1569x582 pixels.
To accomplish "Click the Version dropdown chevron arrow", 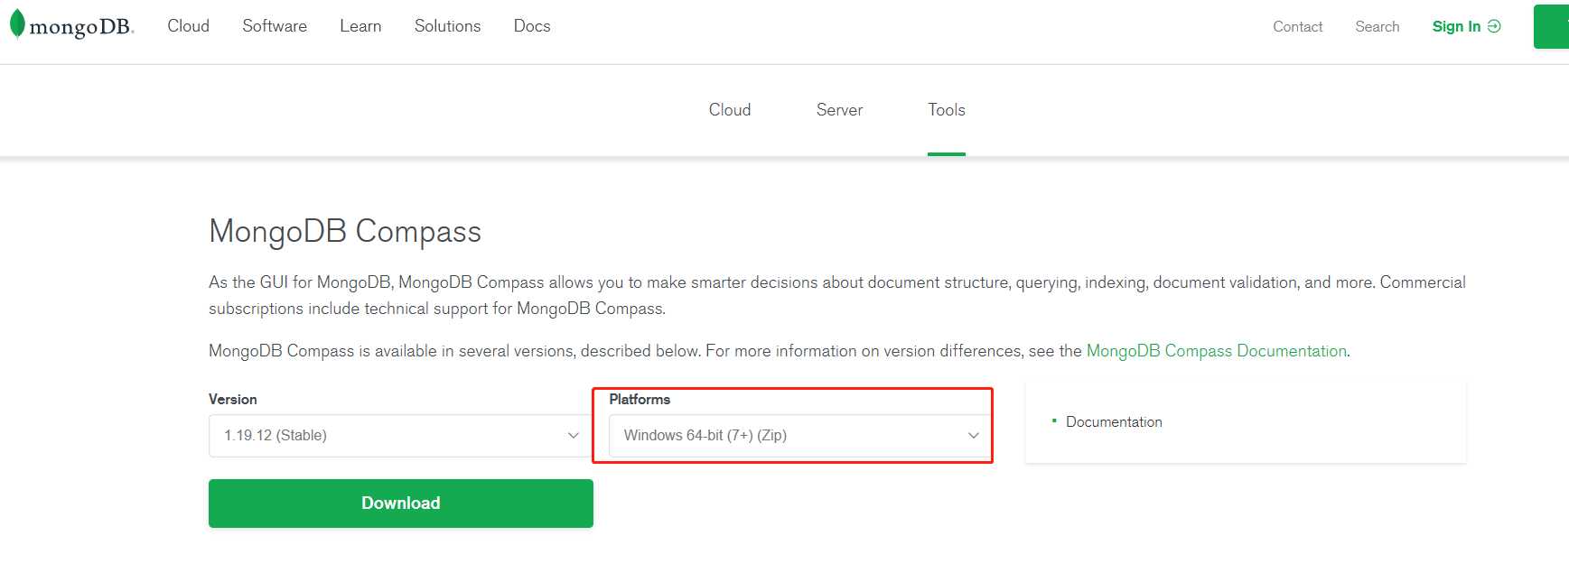I will 573,436.
